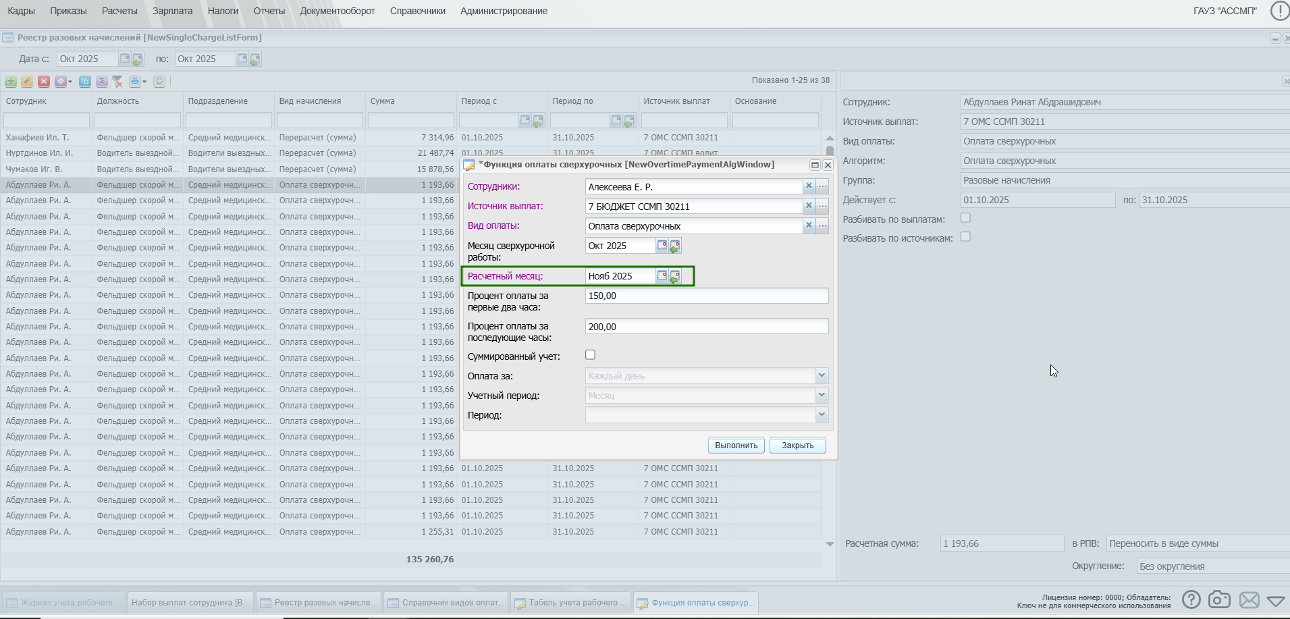Toggle Разбивать по выплатам checkbox
Image resolution: width=1290 pixels, height=619 pixels.
(x=965, y=218)
